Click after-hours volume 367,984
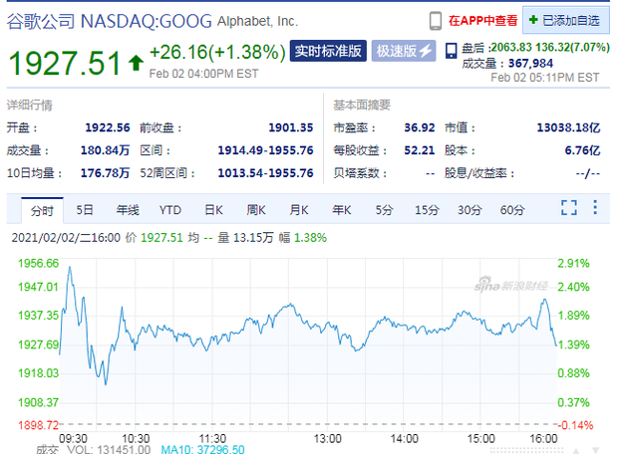Image resolution: width=628 pixels, height=454 pixels. [x=530, y=63]
